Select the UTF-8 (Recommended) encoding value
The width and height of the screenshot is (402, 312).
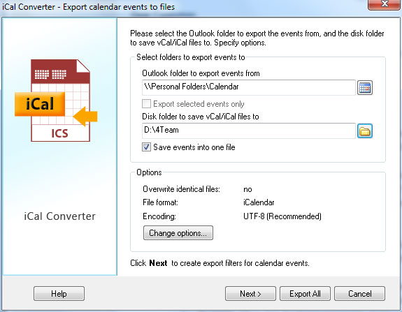coord(282,216)
